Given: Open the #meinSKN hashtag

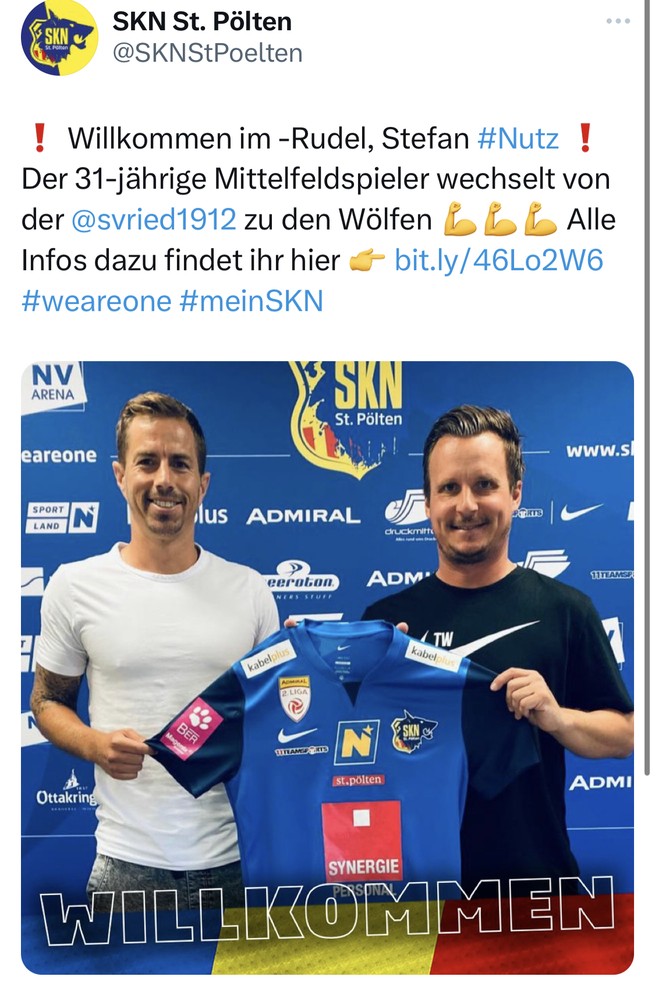Looking at the screenshot, I should coord(252,301).
